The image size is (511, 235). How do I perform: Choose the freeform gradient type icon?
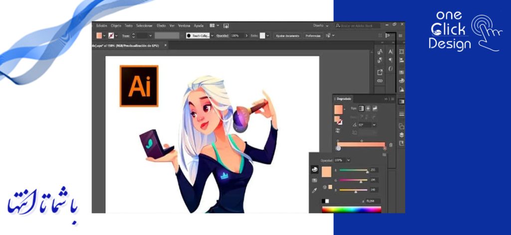(x=374, y=108)
